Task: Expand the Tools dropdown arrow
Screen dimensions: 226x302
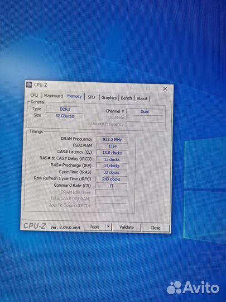Action: coord(108,226)
